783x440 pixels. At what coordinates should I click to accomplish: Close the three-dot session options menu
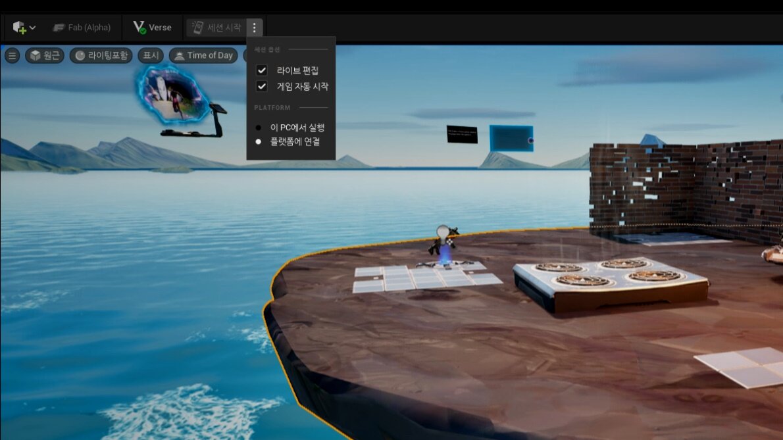click(x=255, y=28)
